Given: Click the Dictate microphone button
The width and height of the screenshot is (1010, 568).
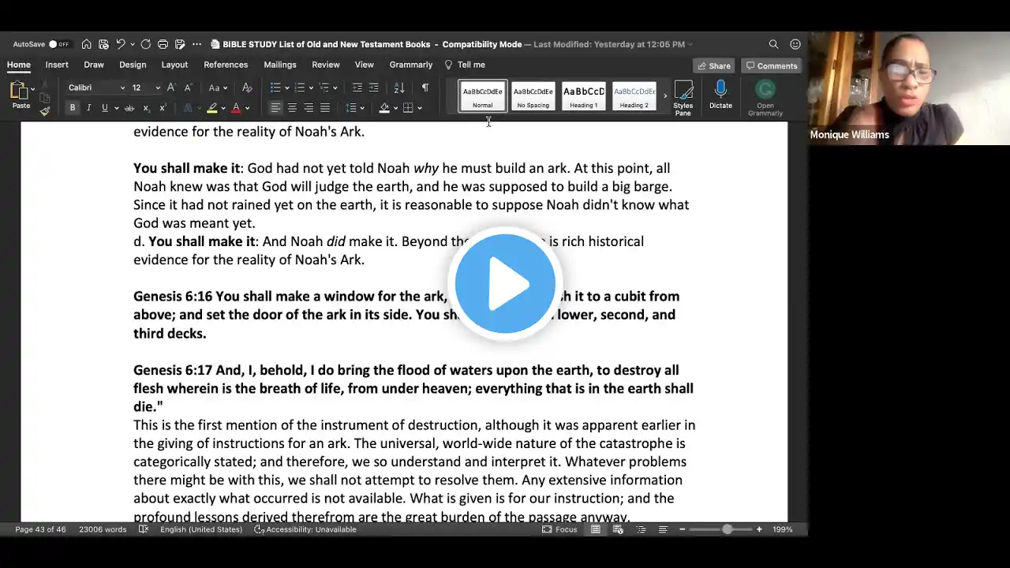Looking at the screenshot, I should [720, 95].
